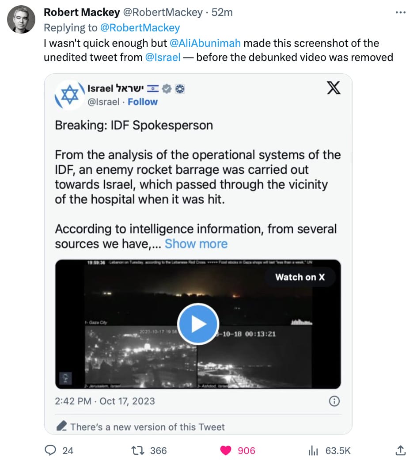Image resolution: width=417 pixels, height=465 pixels.
Task: Click the reply comment icon
Action: tap(51, 450)
